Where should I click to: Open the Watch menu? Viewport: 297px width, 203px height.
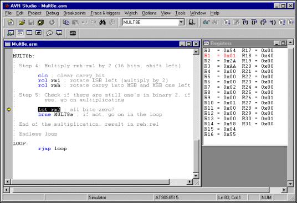[131, 13]
